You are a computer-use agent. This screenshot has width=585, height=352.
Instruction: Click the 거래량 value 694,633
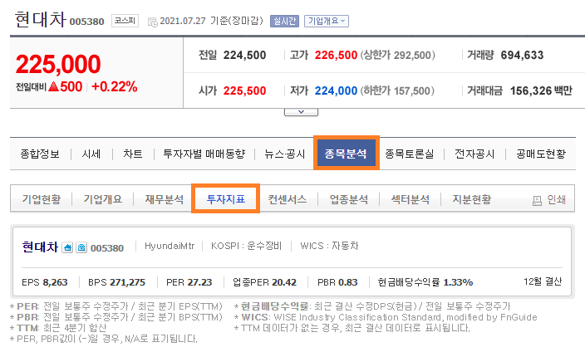click(x=522, y=55)
